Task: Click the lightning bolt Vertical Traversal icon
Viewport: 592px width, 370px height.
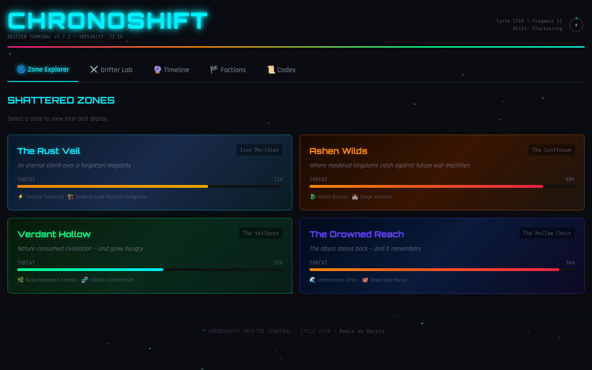Action: [20, 197]
